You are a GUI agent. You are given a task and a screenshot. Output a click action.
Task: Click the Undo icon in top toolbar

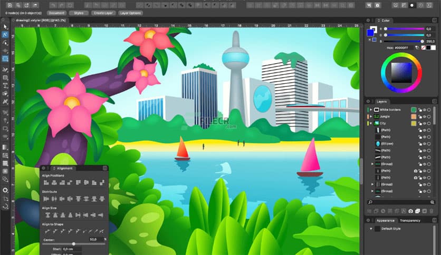pyautogui.click(x=53, y=5)
